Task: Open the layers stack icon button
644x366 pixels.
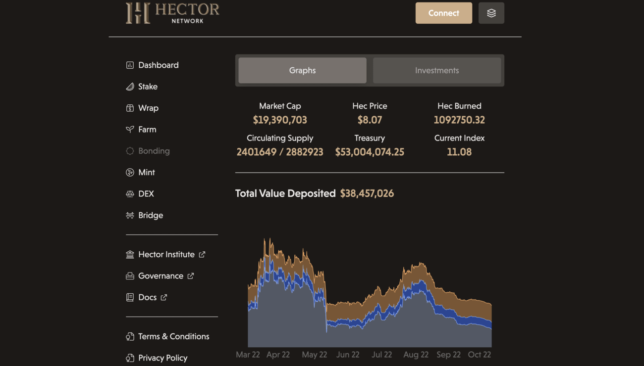Action: pyautogui.click(x=491, y=13)
